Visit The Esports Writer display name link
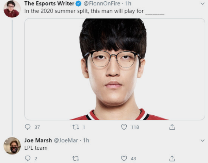Viewport: 208px width, 163px height. (49, 3)
